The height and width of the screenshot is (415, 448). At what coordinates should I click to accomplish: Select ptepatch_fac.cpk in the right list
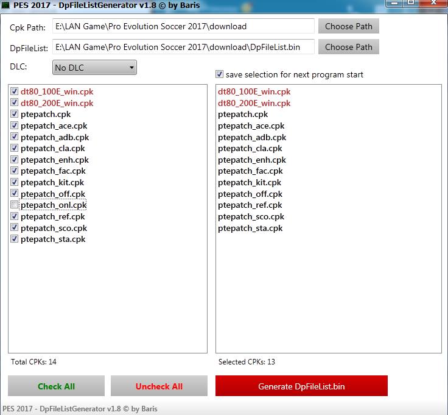250,171
